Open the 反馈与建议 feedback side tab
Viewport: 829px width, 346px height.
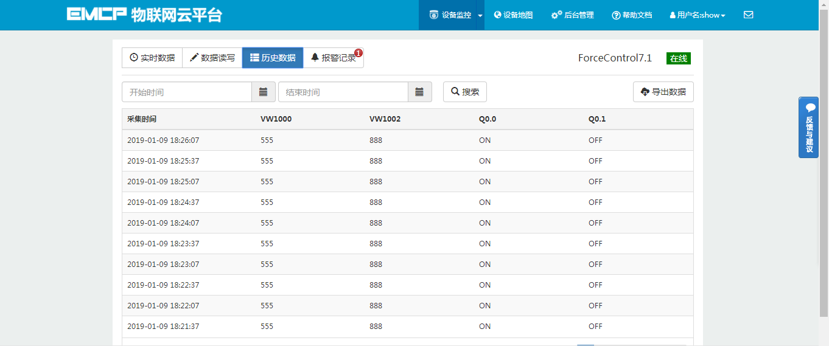(x=808, y=128)
